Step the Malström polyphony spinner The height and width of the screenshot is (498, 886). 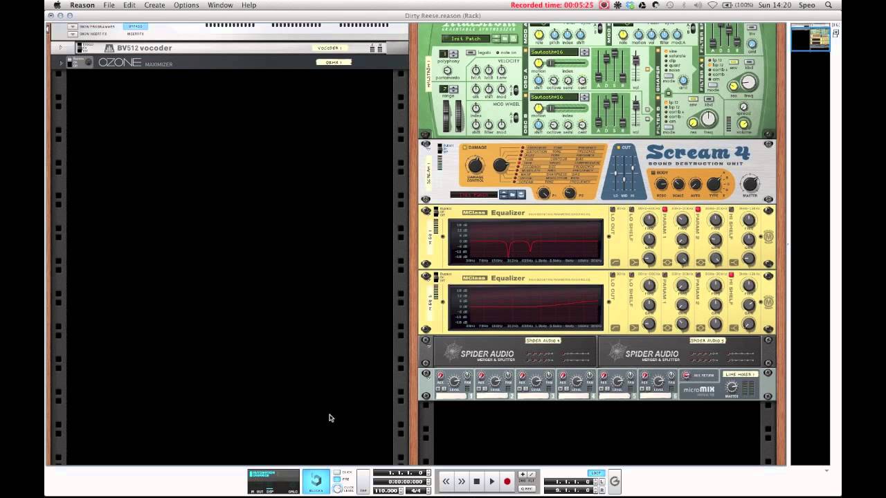453,54
